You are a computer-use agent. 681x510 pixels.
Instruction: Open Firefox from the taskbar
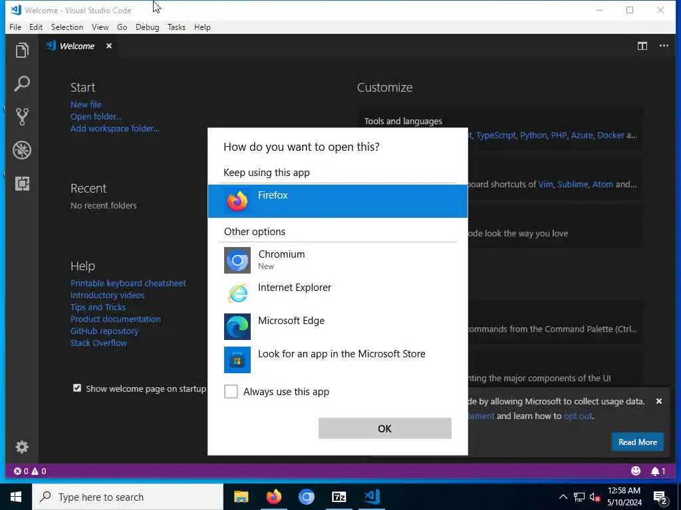coord(273,497)
